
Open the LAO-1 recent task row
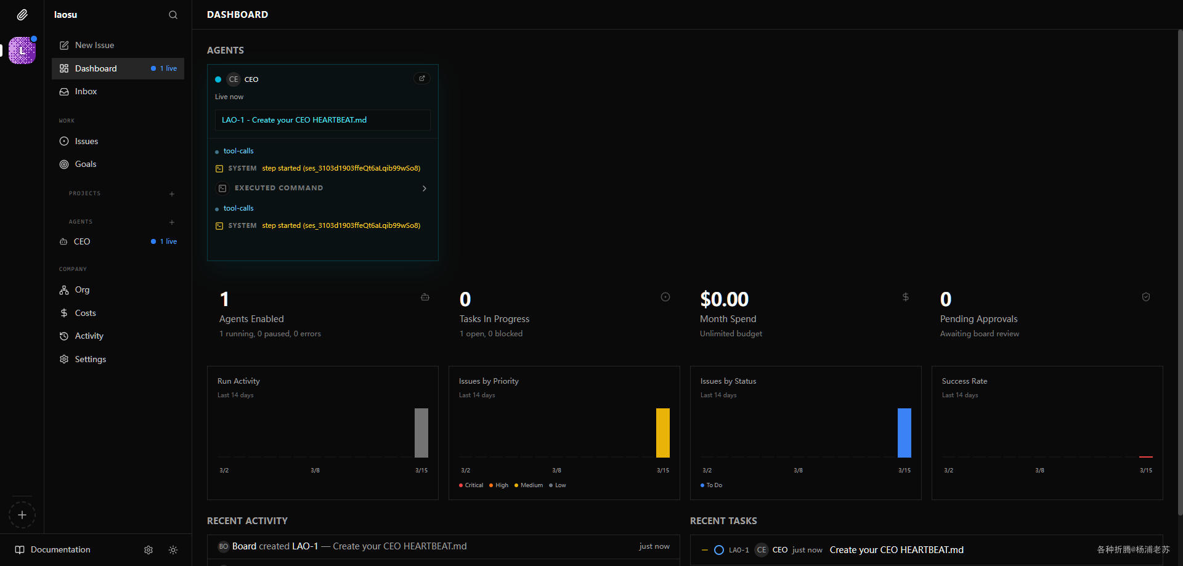(x=927, y=550)
